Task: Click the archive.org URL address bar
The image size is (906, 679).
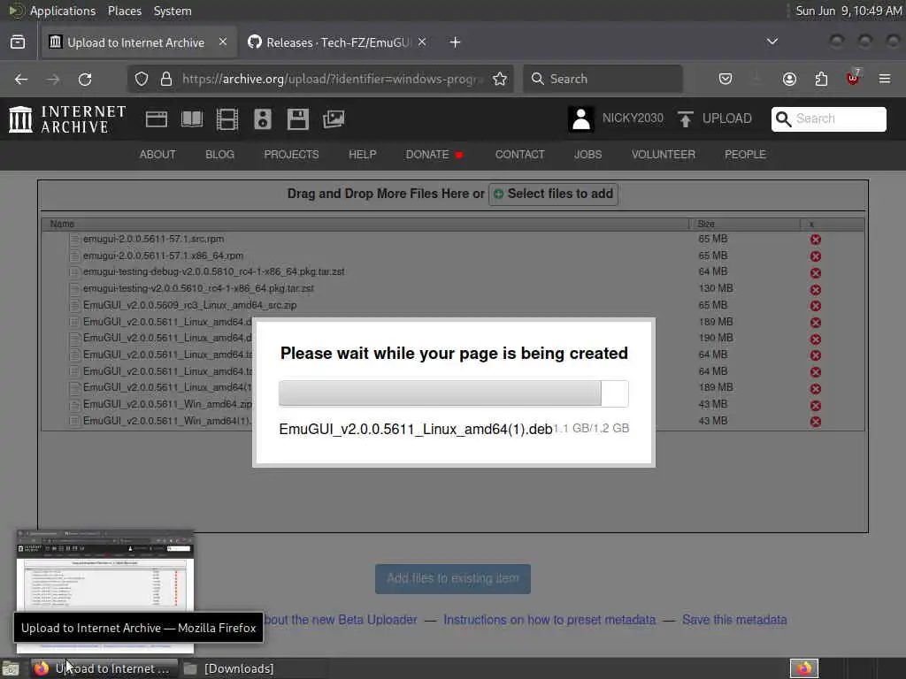Action: pyautogui.click(x=320, y=79)
